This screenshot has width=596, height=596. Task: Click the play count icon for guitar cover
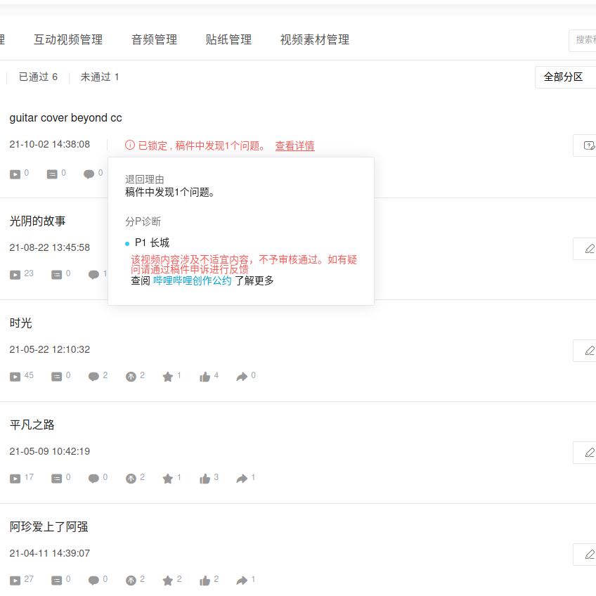click(x=15, y=174)
